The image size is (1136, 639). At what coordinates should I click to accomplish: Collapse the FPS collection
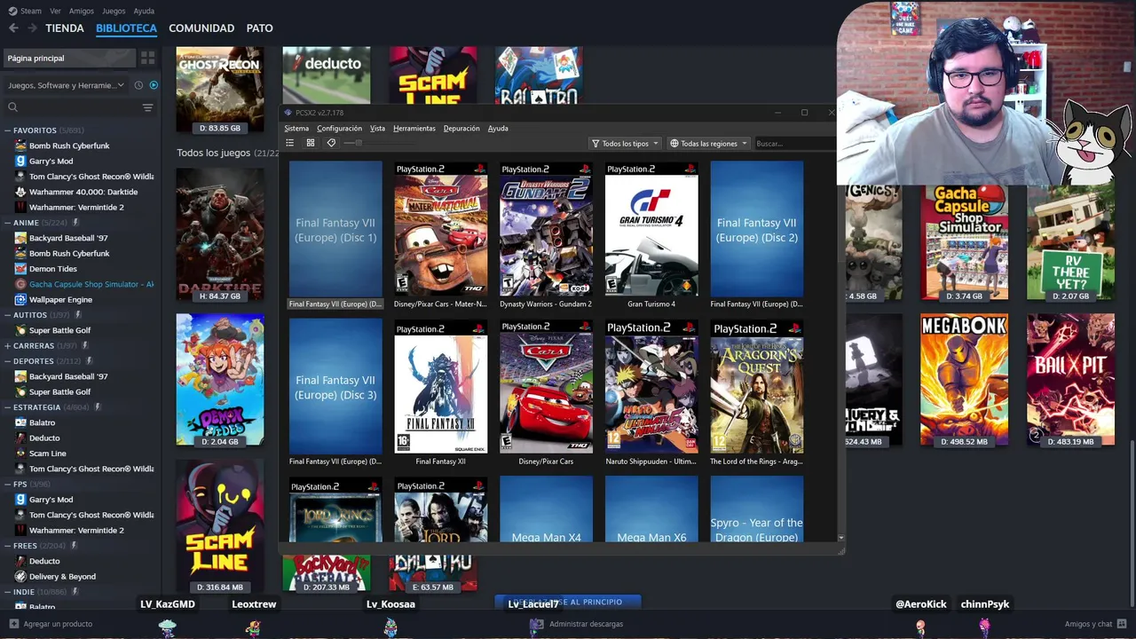tap(7, 484)
